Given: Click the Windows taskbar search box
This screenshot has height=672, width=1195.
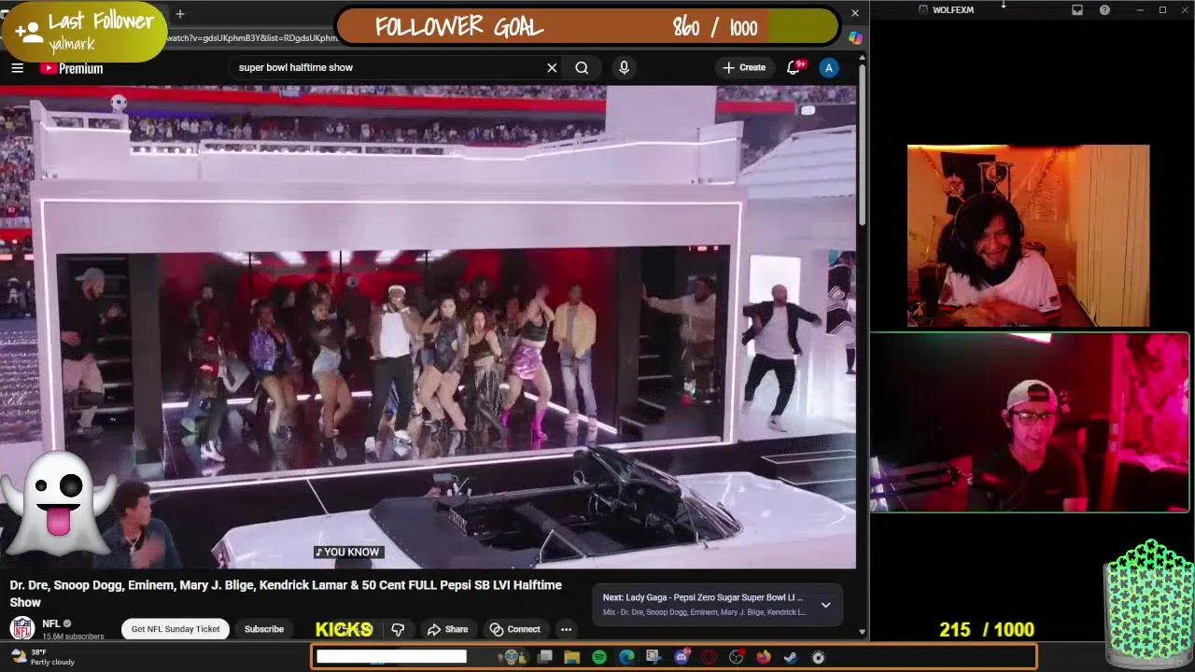Looking at the screenshot, I should click(x=391, y=657).
